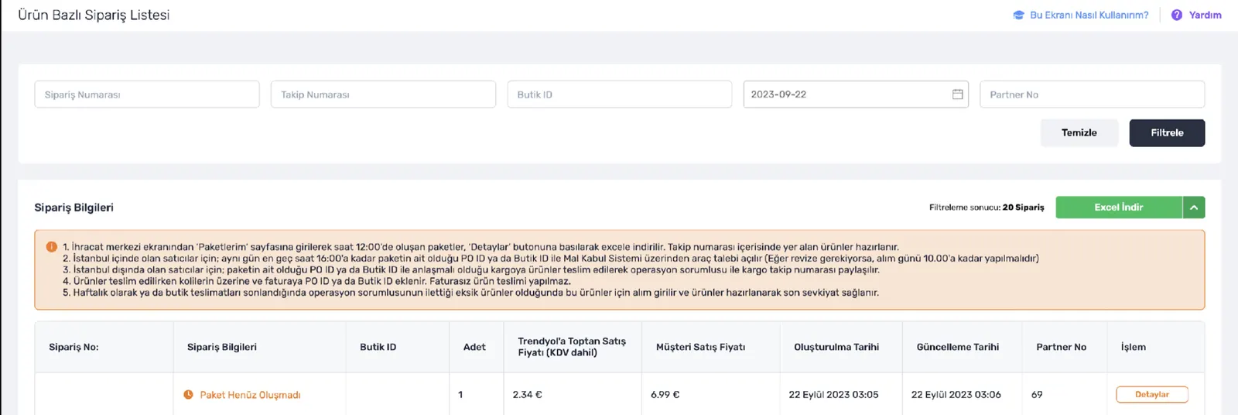Click the 'Filtreleme sonucu: 20 Sipariş' text
Screen dimensions: 1238x415
pyautogui.click(x=987, y=207)
